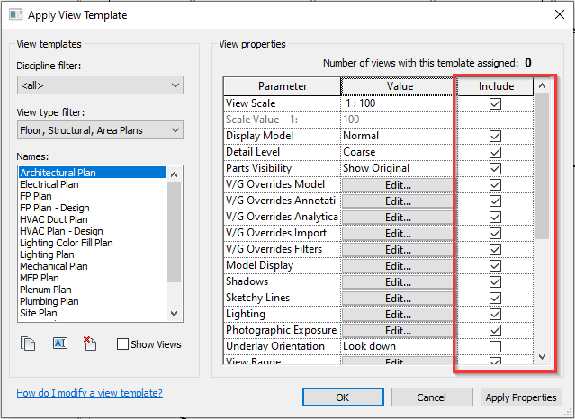
Task: Toggle Include checkbox for Shadows
Action: [x=495, y=281]
